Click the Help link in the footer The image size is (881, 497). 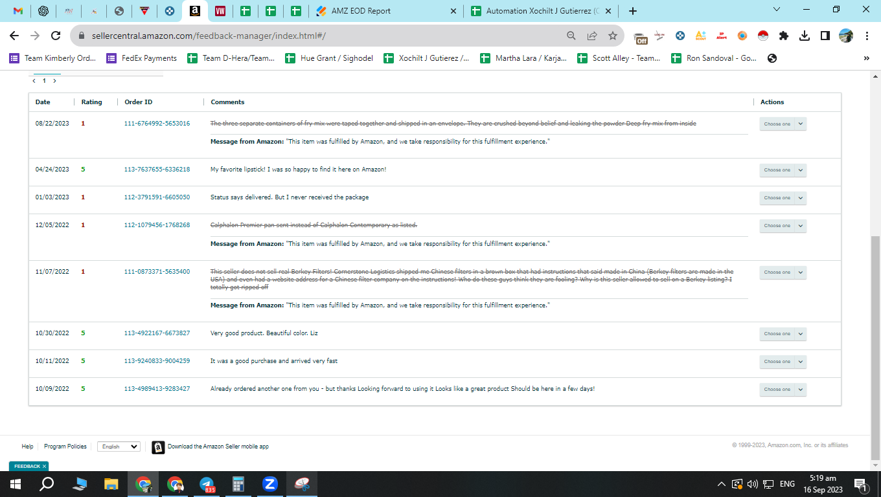coord(27,447)
